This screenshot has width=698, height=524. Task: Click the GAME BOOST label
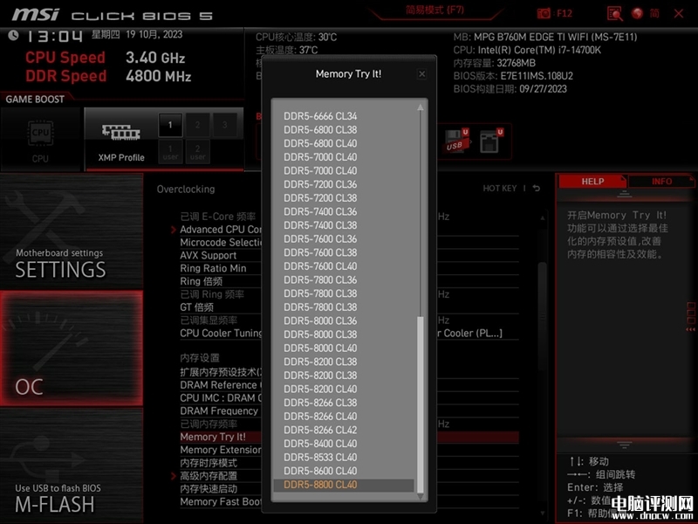coord(35,100)
